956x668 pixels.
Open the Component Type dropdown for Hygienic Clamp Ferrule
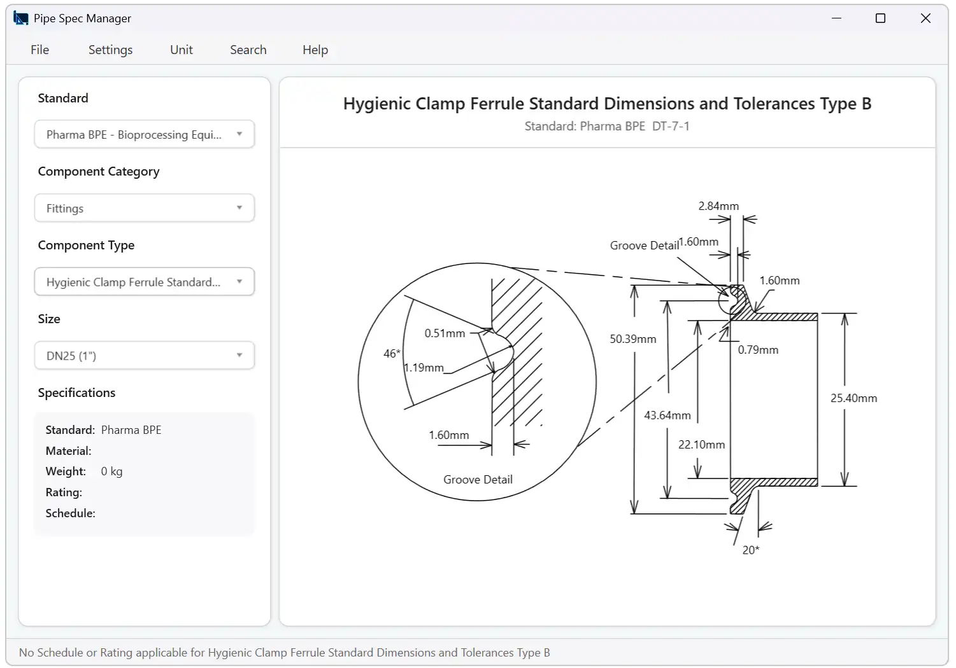(x=145, y=282)
